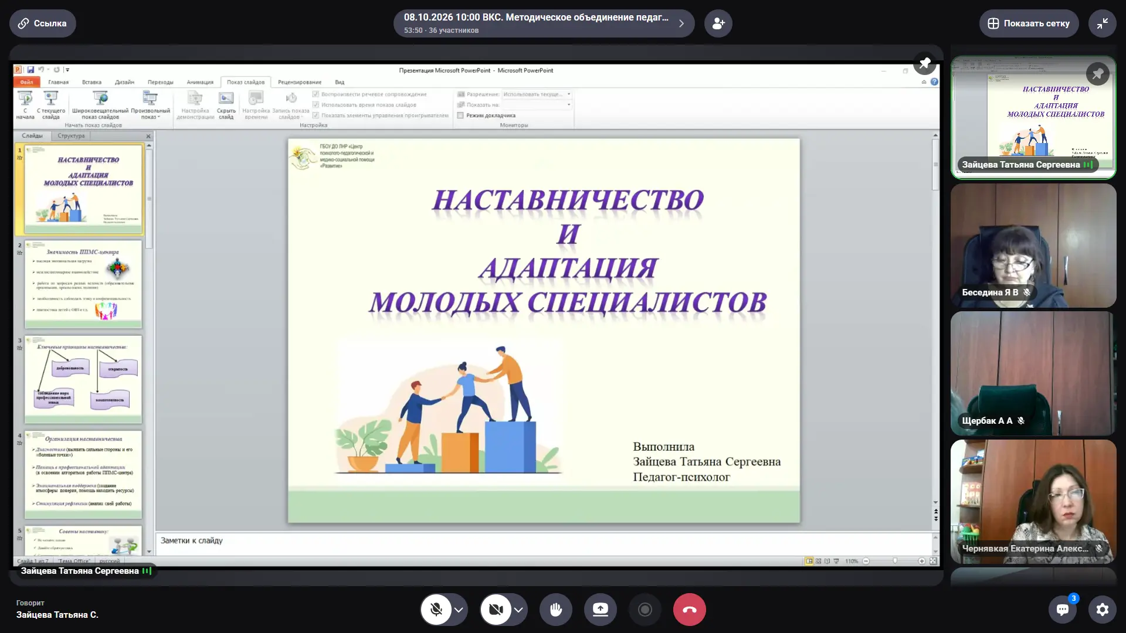Switch to Структура pane tab
The width and height of the screenshot is (1126, 633).
click(x=71, y=135)
